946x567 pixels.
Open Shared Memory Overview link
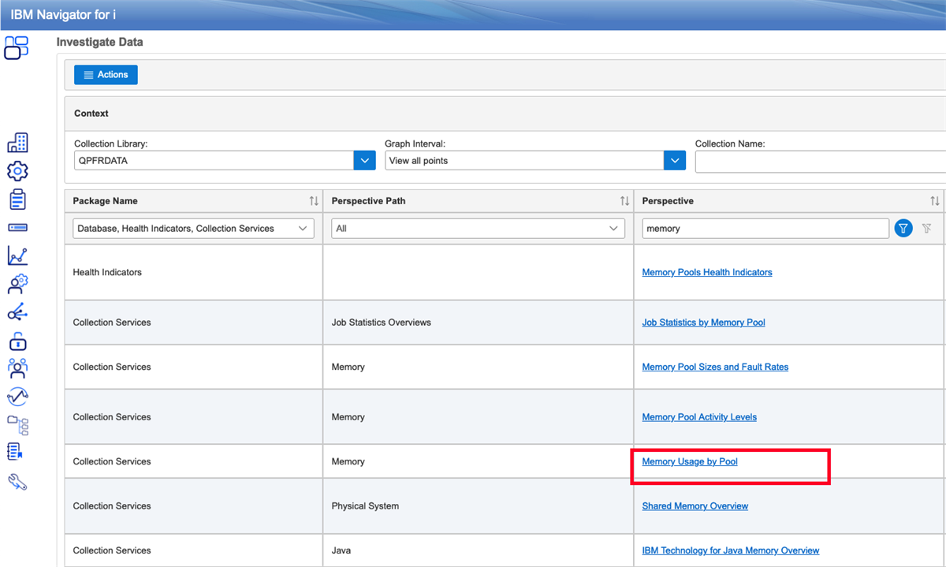click(695, 506)
